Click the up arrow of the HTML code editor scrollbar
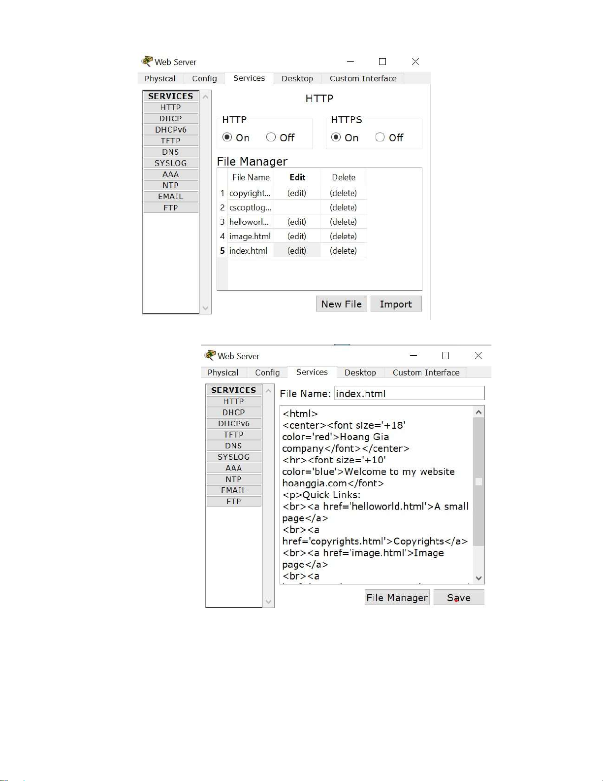The image size is (603, 781). coord(478,412)
